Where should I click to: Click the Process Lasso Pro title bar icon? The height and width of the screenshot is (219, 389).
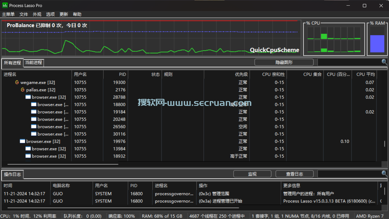coord(5,5)
